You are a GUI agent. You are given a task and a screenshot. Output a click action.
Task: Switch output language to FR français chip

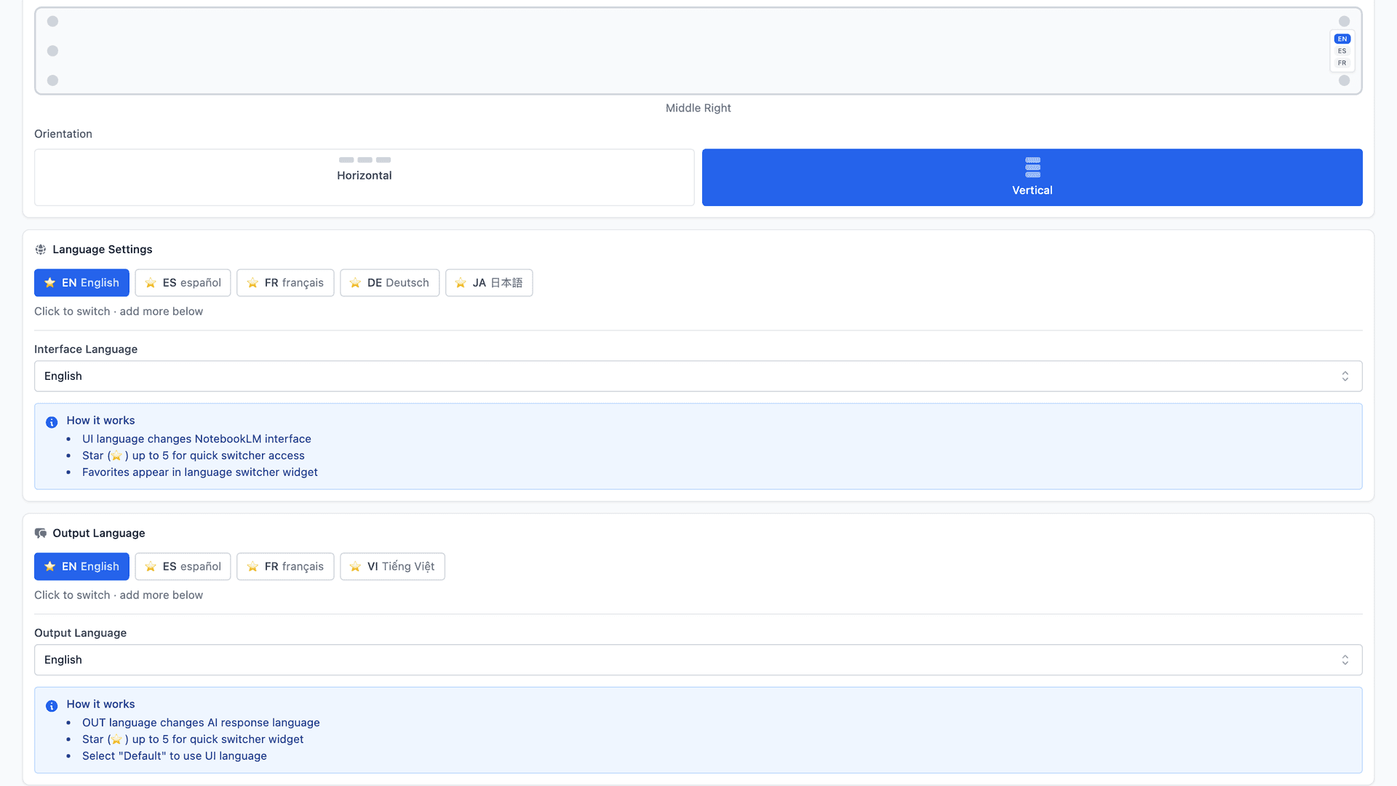tap(285, 566)
